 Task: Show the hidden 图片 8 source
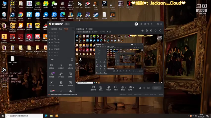49,52
